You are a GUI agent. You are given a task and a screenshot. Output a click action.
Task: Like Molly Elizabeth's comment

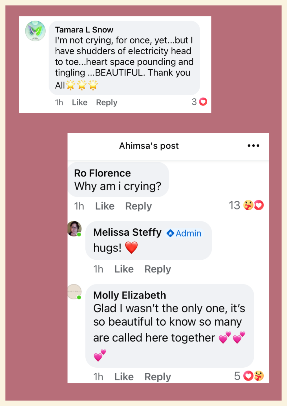[x=124, y=377]
